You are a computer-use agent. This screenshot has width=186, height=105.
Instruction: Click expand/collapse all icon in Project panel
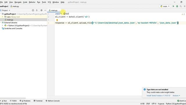[37, 10]
